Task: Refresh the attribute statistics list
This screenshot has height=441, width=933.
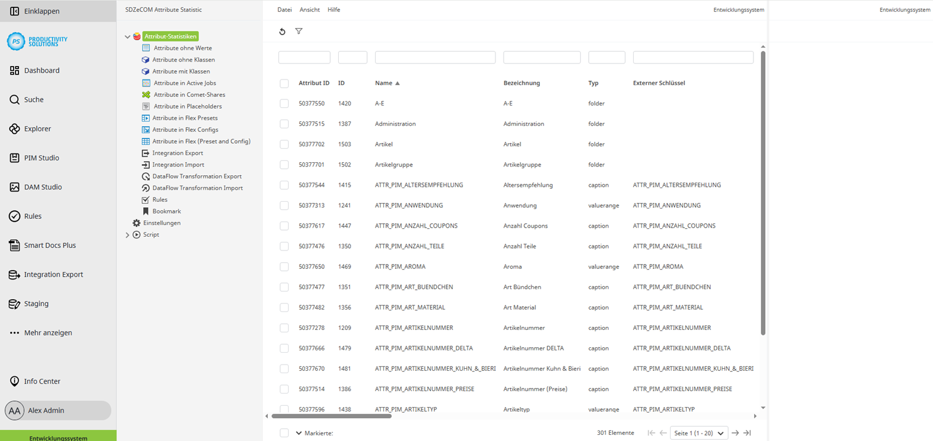Action: [x=283, y=31]
